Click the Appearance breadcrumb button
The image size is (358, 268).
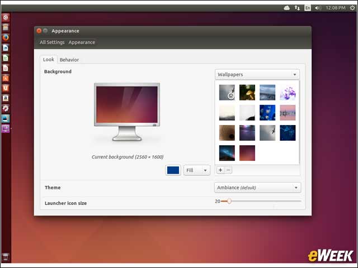[x=82, y=42]
